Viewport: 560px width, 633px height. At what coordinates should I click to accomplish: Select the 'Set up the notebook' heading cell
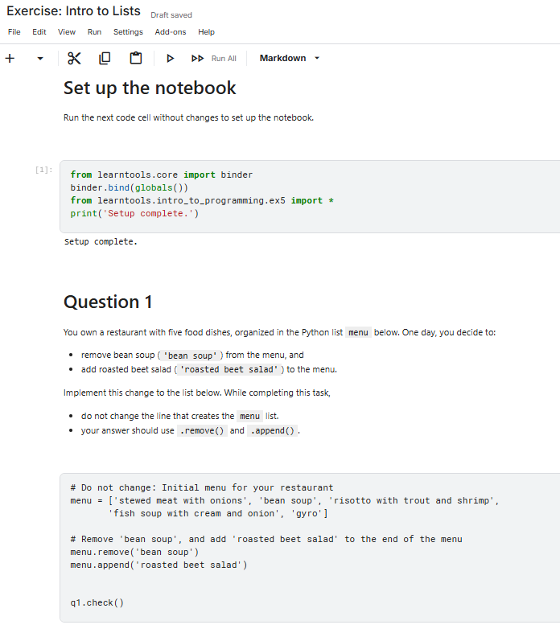pos(150,88)
